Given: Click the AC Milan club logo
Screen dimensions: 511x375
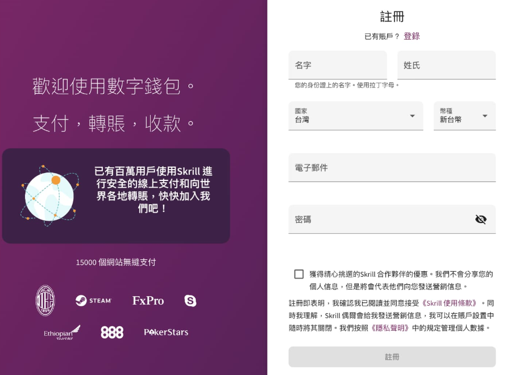Looking at the screenshot, I should pyautogui.click(x=45, y=301).
